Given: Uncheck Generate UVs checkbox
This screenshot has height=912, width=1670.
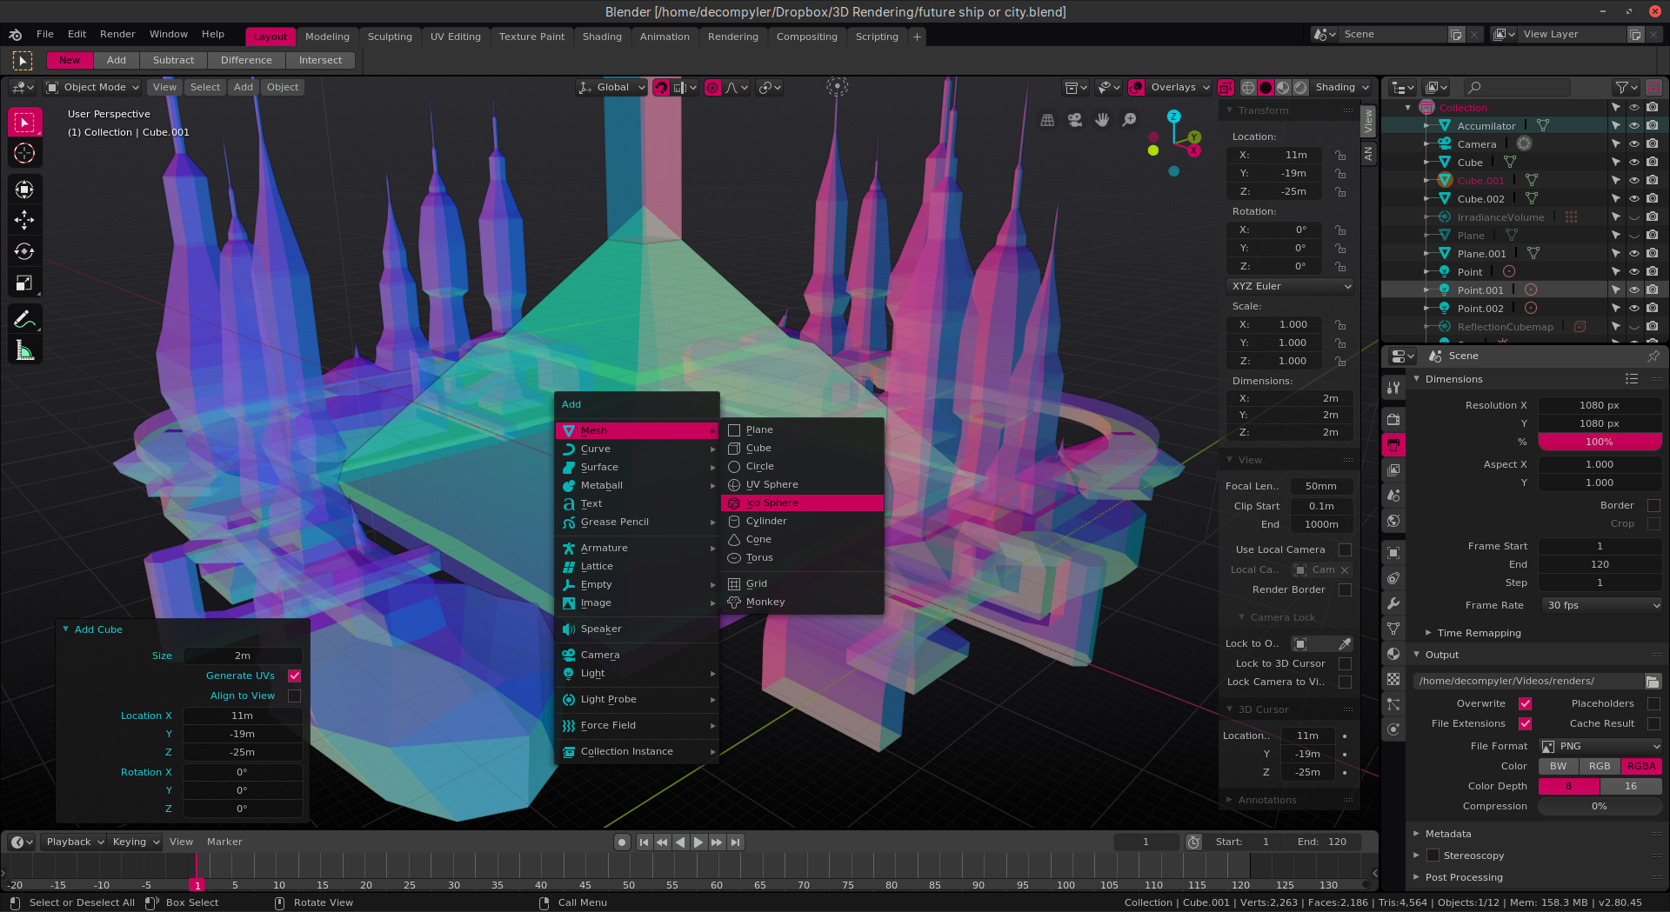Looking at the screenshot, I should pyautogui.click(x=294, y=676).
